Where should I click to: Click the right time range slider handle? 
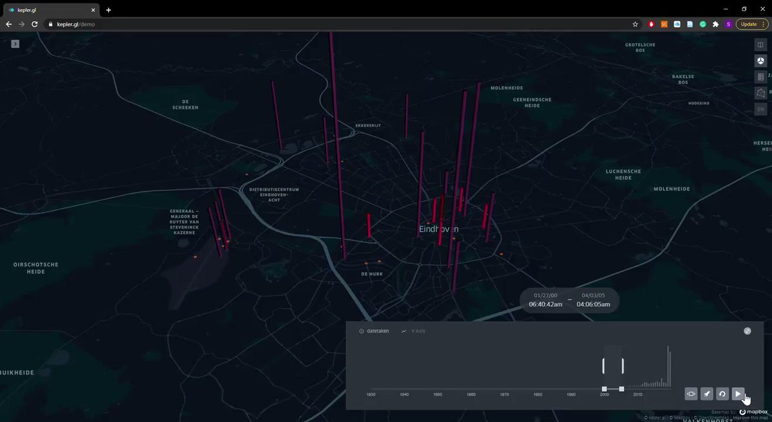(621, 389)
